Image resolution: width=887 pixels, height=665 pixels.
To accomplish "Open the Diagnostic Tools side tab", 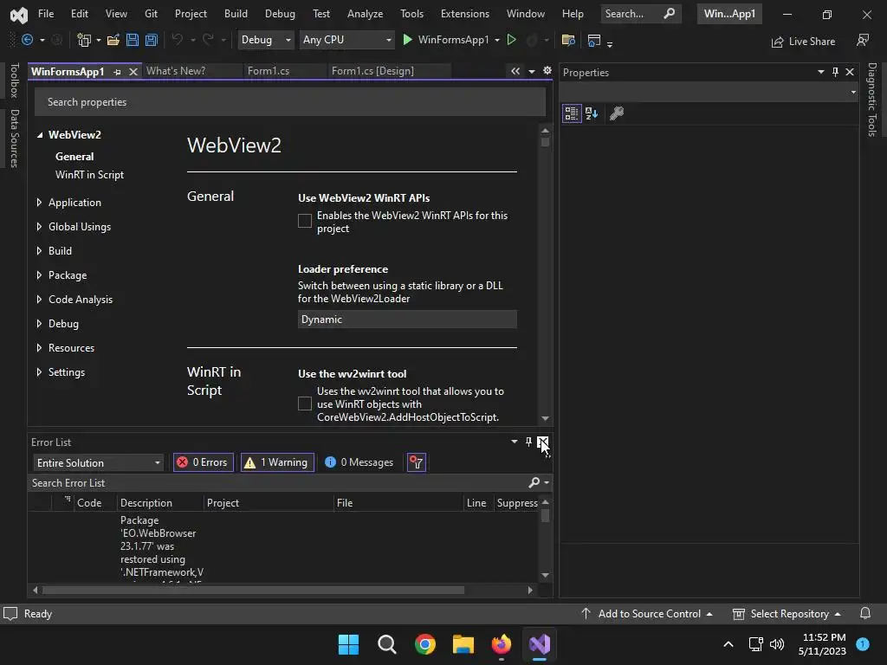I will pos(872,100).
